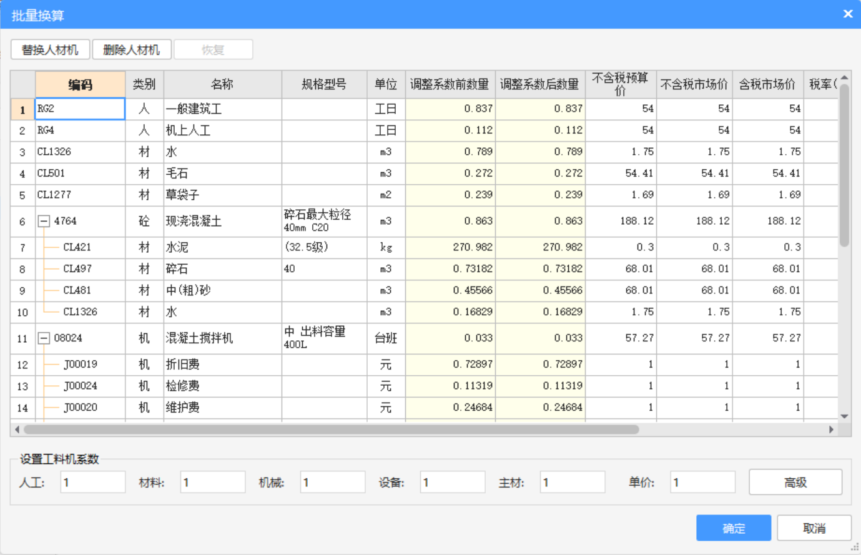This screenshot has height=555, width=861.
Task: Close the 批量换算 dialog window
Action: click(x=847, y=14)
